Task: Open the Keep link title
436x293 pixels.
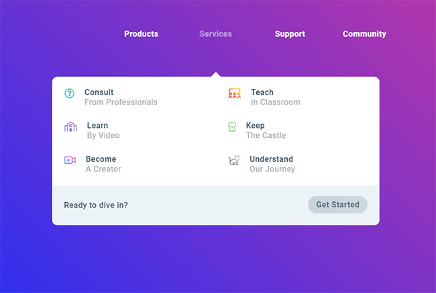Action: tap(255, 126)
